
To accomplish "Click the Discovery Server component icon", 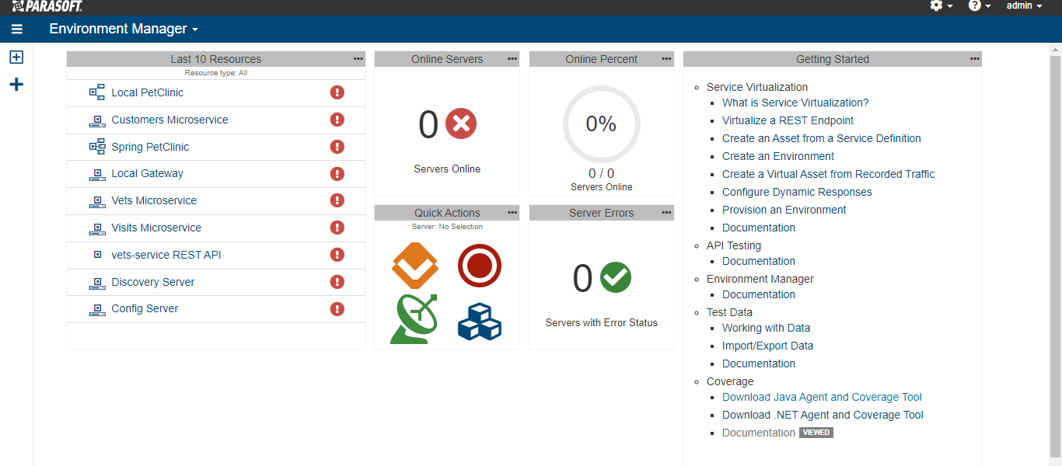I will click(97, 283).
